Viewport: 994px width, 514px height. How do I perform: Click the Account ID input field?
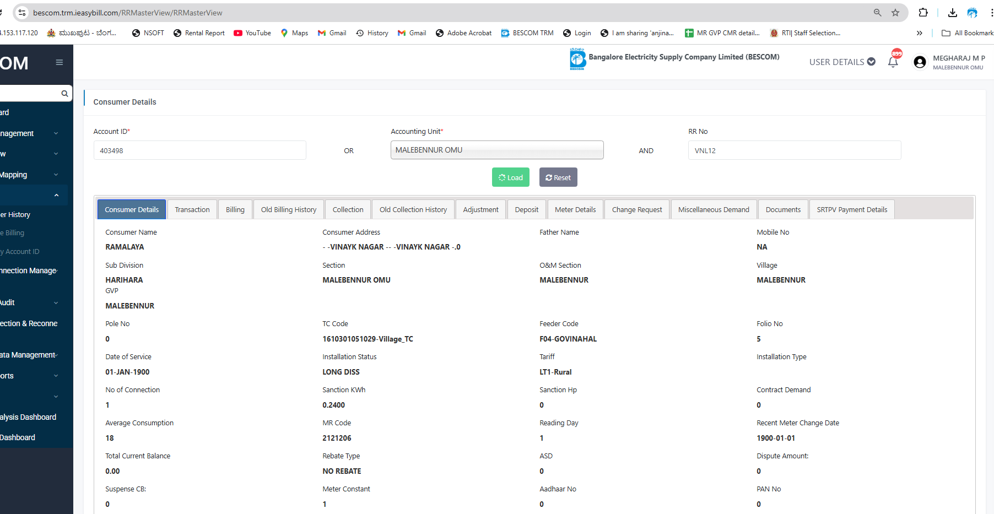(x=200, y=150)
